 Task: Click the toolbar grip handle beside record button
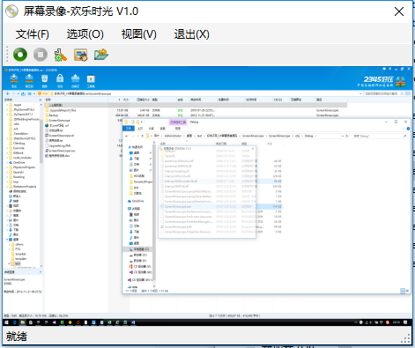[x=7, y=55]
